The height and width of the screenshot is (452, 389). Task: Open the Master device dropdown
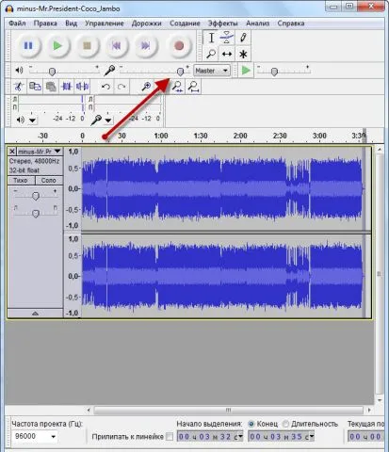[x=212, y=71]
